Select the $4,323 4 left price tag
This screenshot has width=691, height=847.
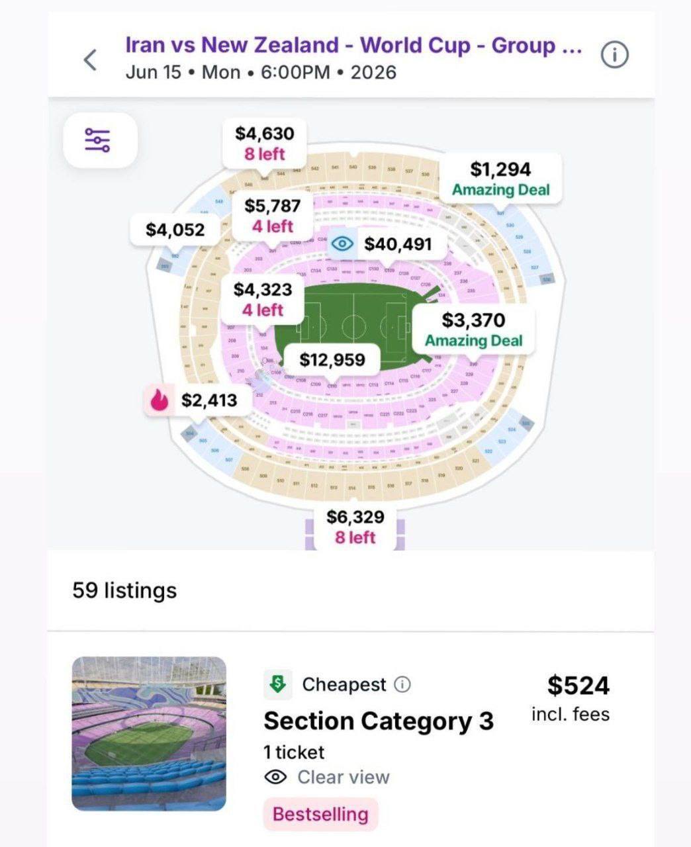(263, 299)
